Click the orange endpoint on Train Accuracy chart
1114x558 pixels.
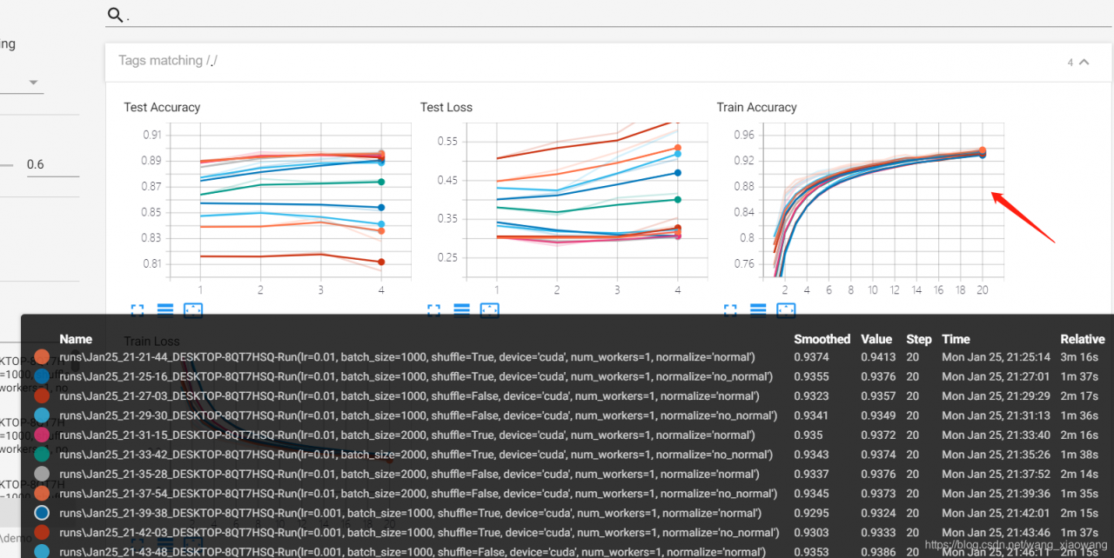[x=982, y=151]
